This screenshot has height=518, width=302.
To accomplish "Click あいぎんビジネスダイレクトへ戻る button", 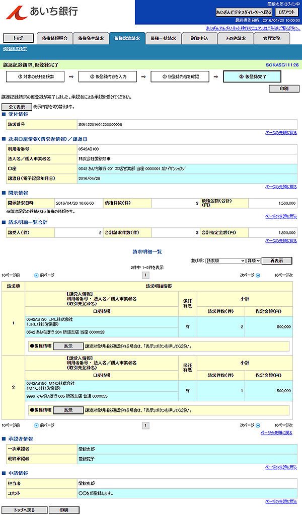I will (x=244, y=12).
